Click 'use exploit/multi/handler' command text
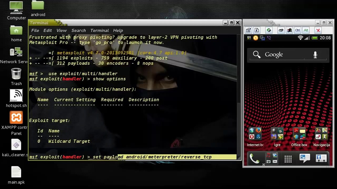This screenshot has width=337, height=189. (x=83, y=74)
